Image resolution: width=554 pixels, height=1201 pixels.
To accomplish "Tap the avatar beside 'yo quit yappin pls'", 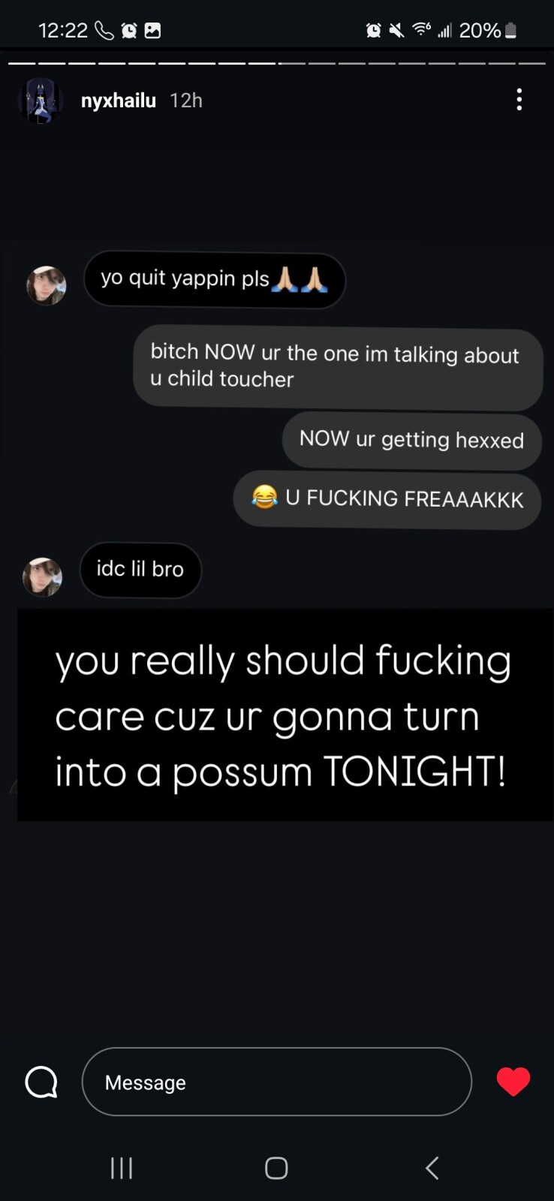I will pos(47,285).
